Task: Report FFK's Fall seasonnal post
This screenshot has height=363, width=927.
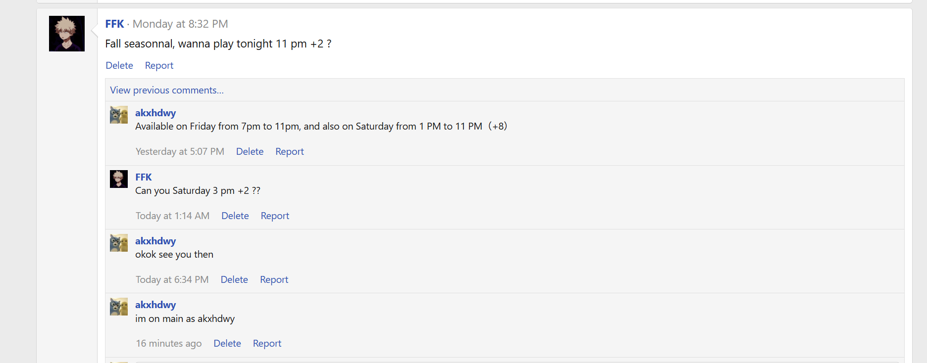Action: [159, 65]
